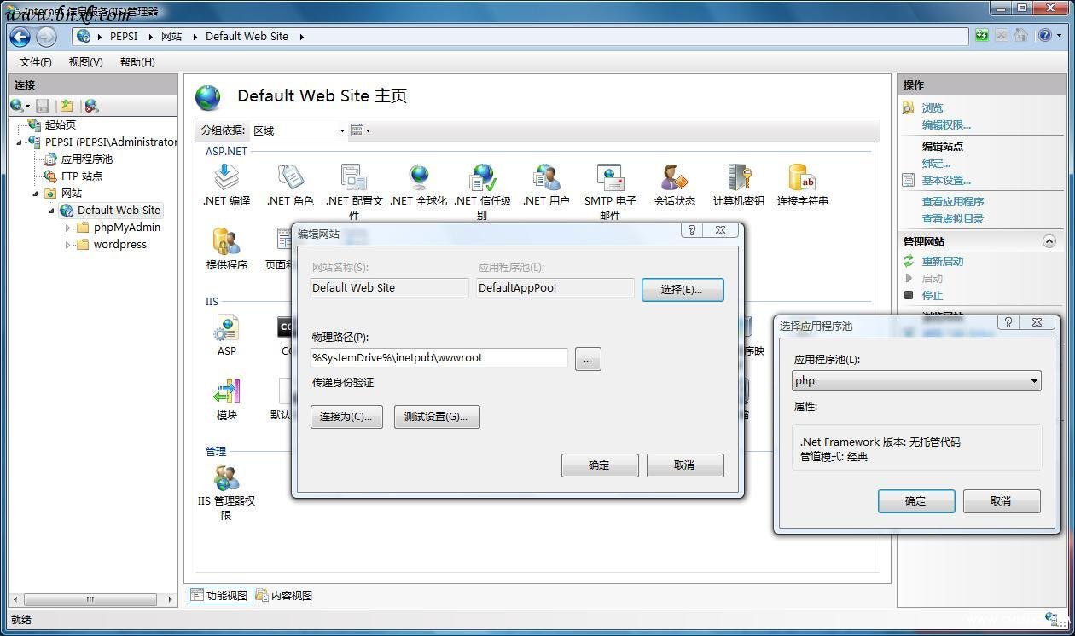This screenshot has width=1075, height=636.
Task: Open the 模块 feature icon
Action: click(226, 392)
